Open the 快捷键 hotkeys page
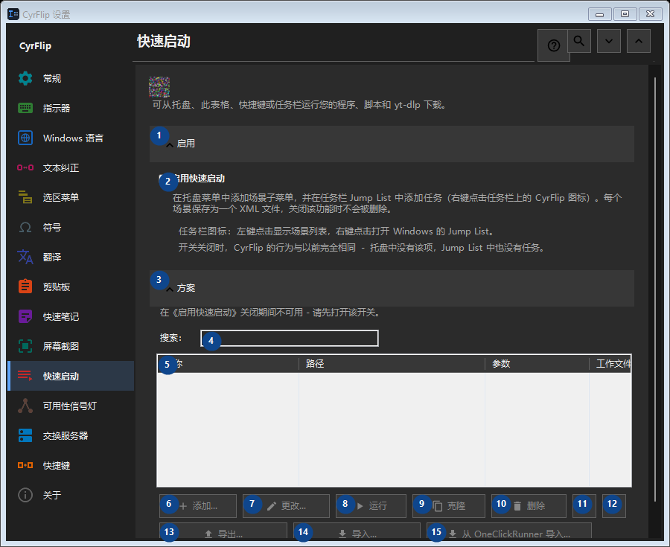The image size is (670, 547). (x=71, y=465)
